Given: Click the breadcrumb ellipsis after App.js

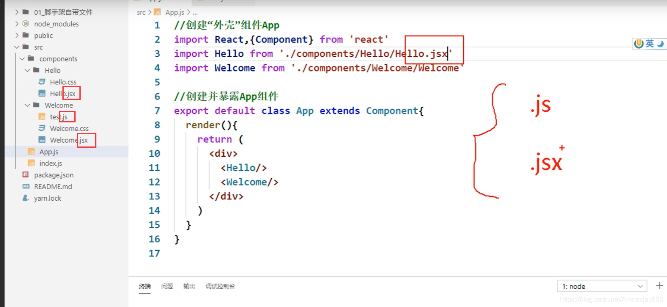Looking at the screenshot, I should click(x=195, y=14).
